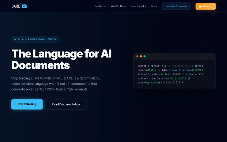Click the yellow dot in code window

141,56
